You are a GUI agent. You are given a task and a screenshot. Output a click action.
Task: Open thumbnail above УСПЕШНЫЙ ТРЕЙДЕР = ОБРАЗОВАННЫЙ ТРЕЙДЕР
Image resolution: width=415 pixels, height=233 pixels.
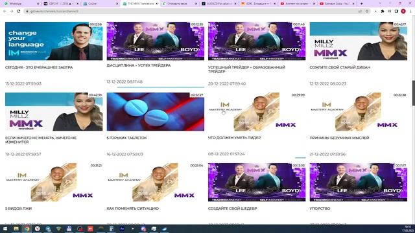(257, 41)
